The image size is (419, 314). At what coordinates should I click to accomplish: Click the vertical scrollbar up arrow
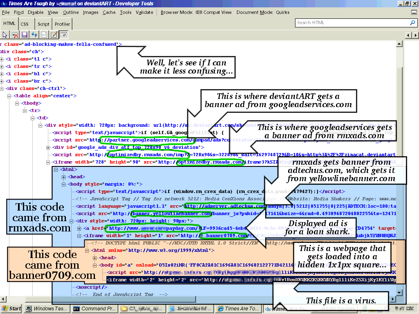click(x=399, y=44)
